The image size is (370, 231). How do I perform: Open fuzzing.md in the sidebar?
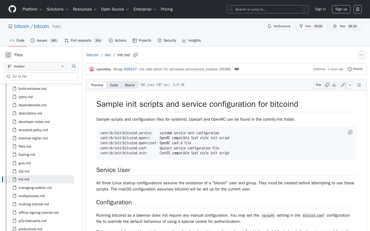pyautogui.click(x=27, y=155)
